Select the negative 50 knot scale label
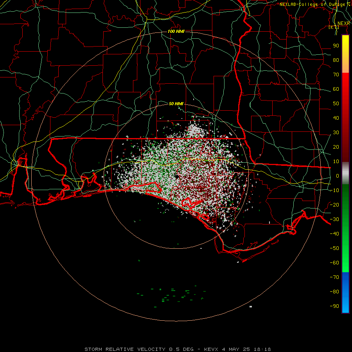The width and height of the screenshot is (352, 352). pos(334,248)
